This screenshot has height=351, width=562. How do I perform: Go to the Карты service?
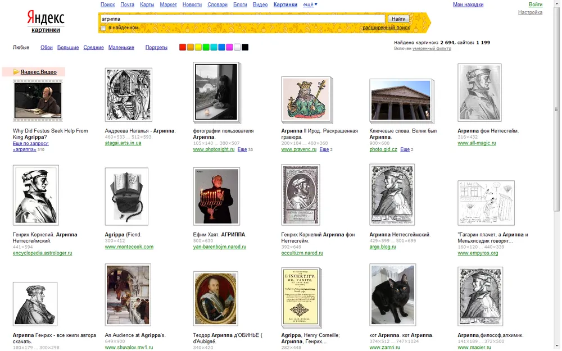point(147,4)
